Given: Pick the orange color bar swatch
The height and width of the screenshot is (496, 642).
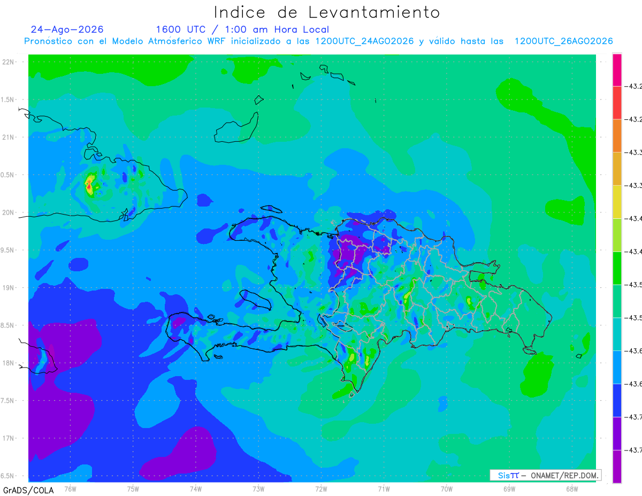Looking at the screenshot, I should tap(617, 136).
